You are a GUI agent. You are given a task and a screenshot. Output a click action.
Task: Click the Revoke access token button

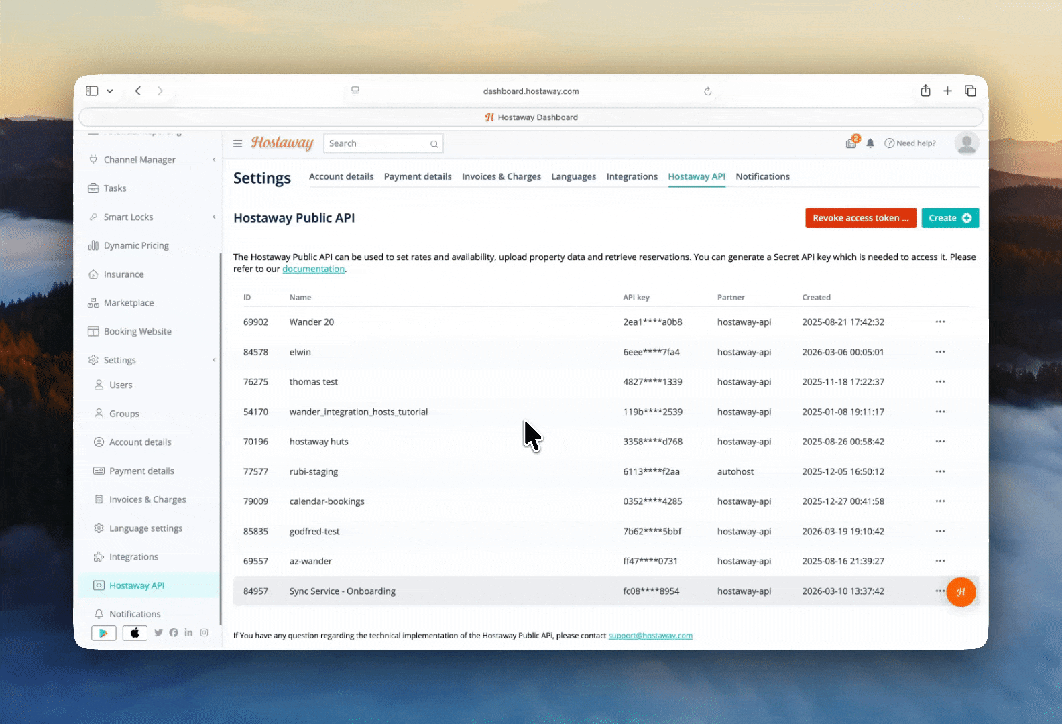(x=861, y=218)
